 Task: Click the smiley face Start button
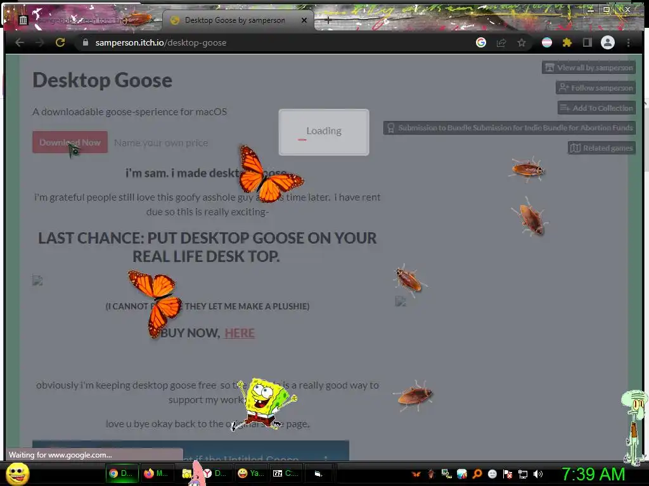[x=17, y=473]
